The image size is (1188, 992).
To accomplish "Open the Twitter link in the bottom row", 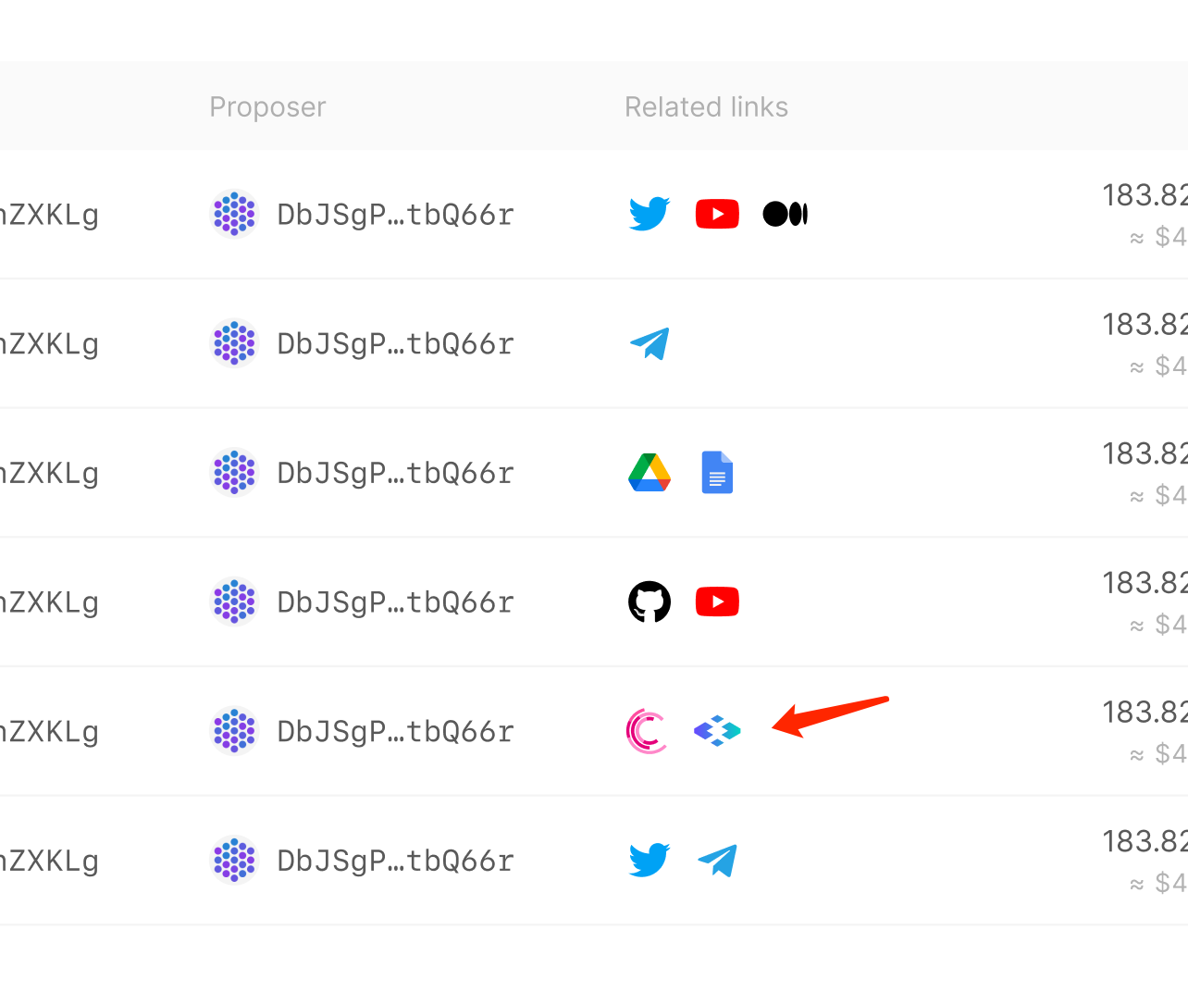I will coord(649,860).
